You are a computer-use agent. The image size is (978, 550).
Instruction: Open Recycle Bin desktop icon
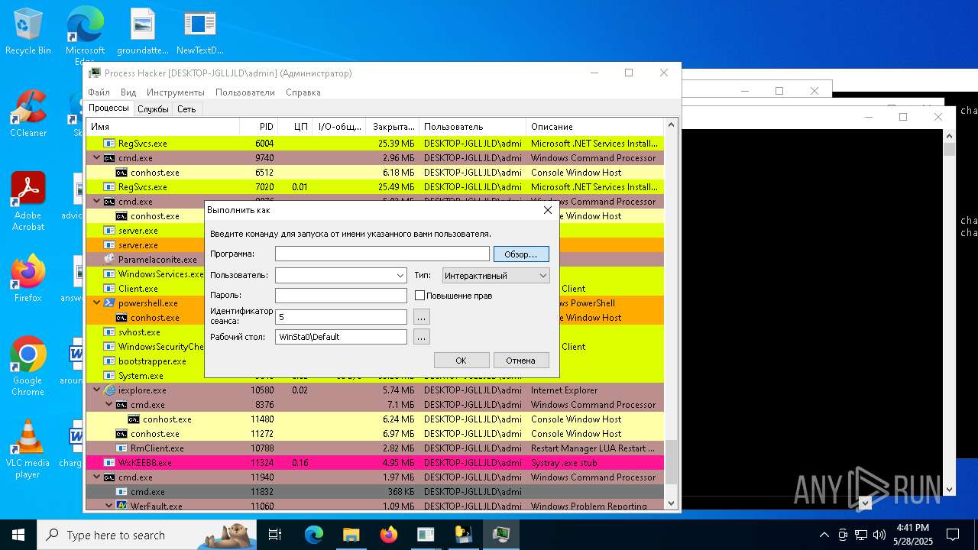point(28,32)
